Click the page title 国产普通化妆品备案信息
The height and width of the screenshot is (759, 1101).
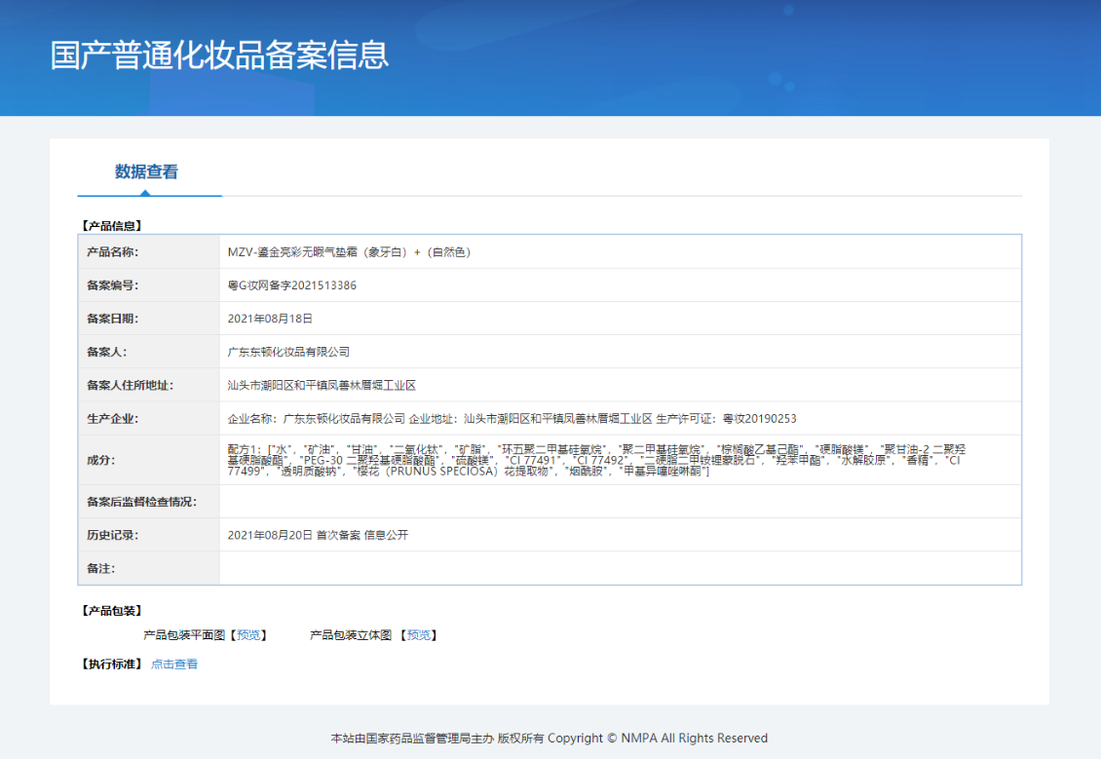click(x=220, y=55)
